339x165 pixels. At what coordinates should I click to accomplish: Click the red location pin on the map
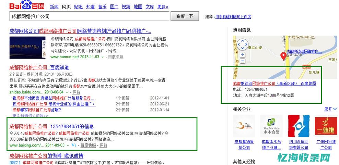283,56
